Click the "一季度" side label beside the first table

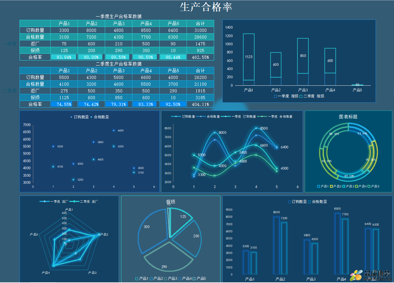coord(10,44)
